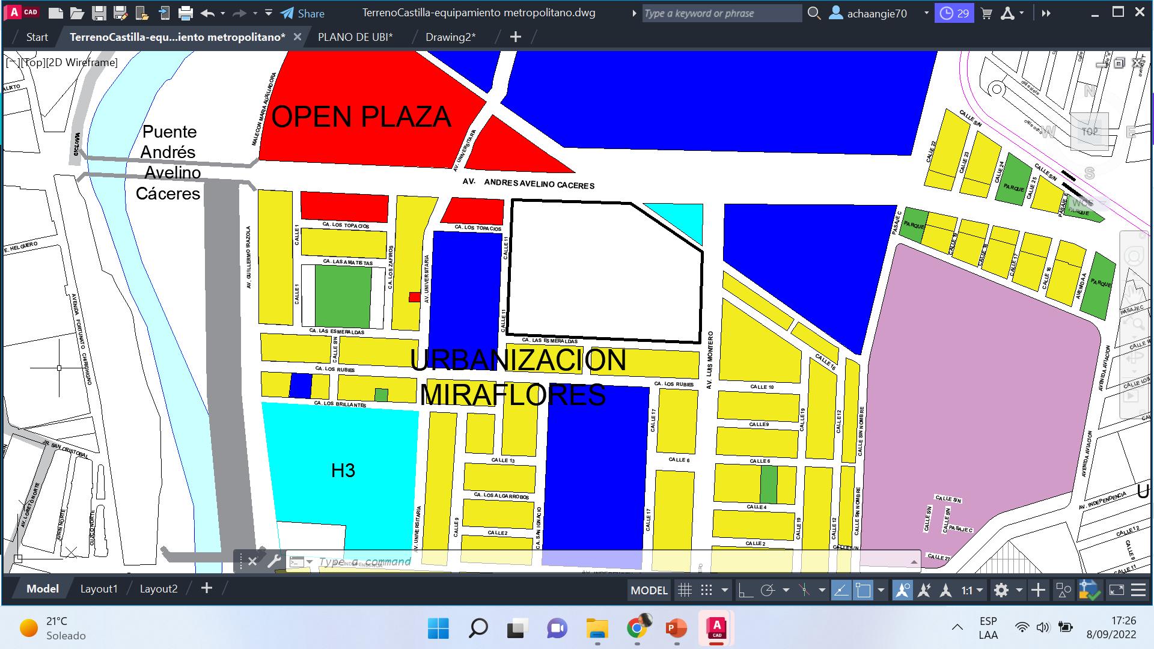
Task: Expand command line history arrow
Action: pos(914,562)
